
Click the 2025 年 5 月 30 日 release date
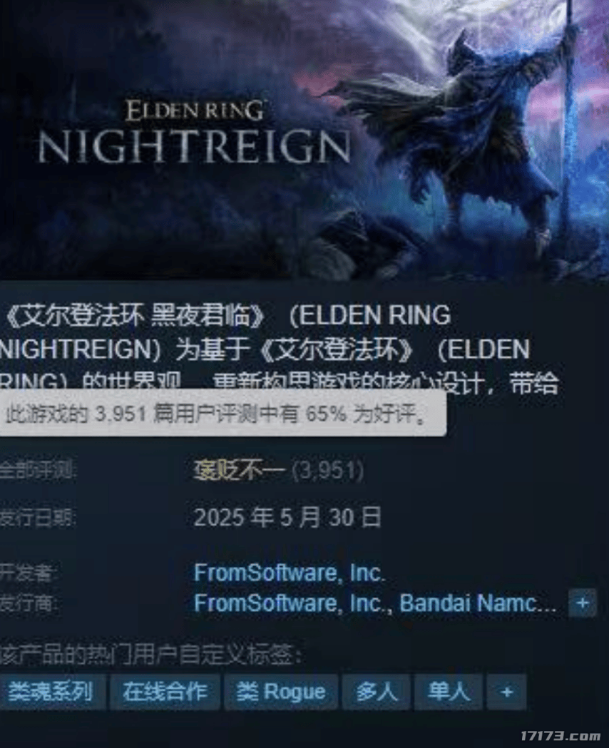click(x=287, y=518)
